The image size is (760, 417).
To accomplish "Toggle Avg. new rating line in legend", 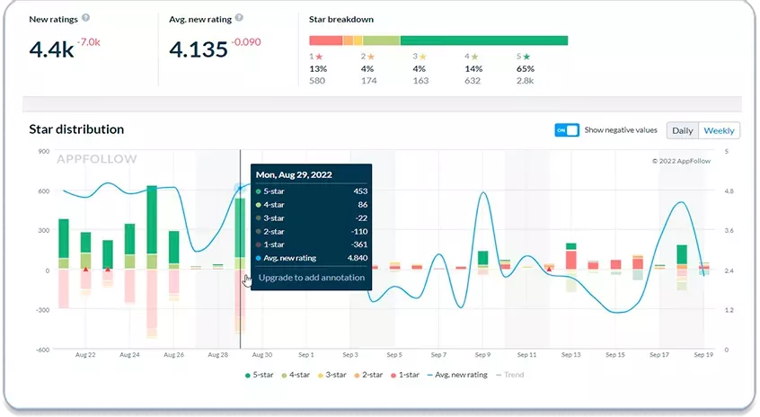I will (457, 375).
